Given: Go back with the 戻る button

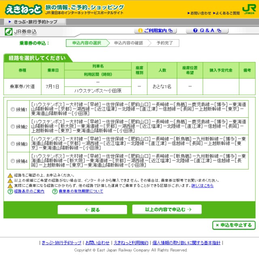Looking at the screenshot, I should coord(92,209).
